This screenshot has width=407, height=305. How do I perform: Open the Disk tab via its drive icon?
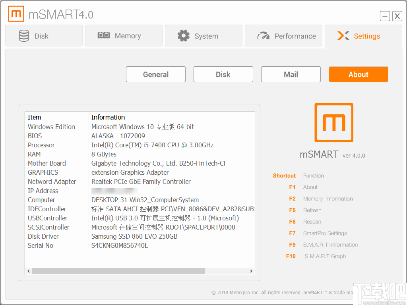click(24, 35)
